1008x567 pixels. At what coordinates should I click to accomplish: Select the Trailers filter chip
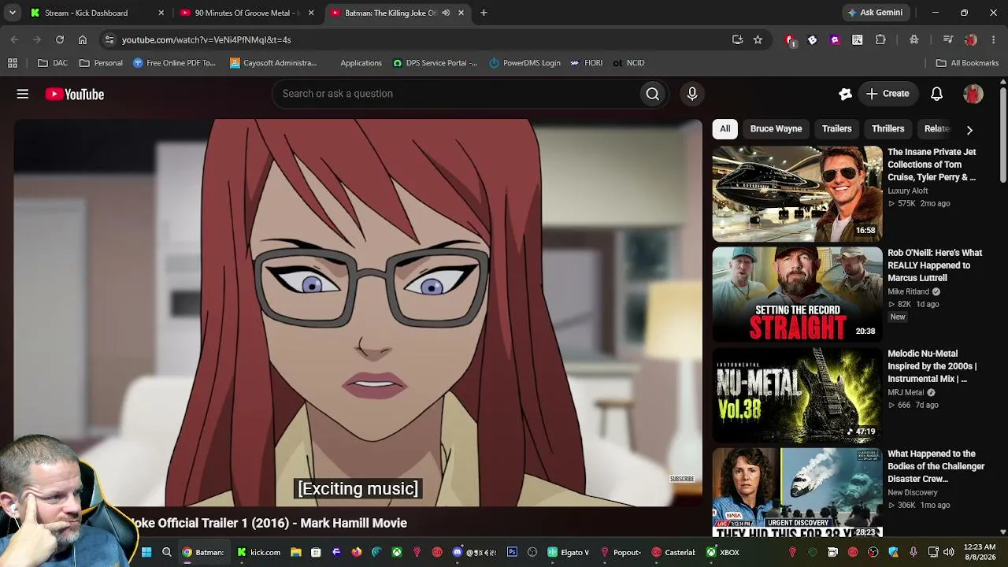(837, 129)
